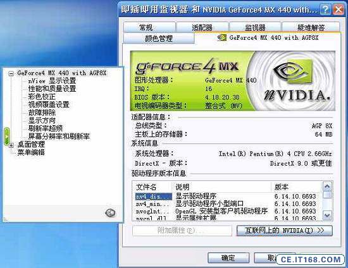Click the green slide-out panel handle

tap(7, 137)
